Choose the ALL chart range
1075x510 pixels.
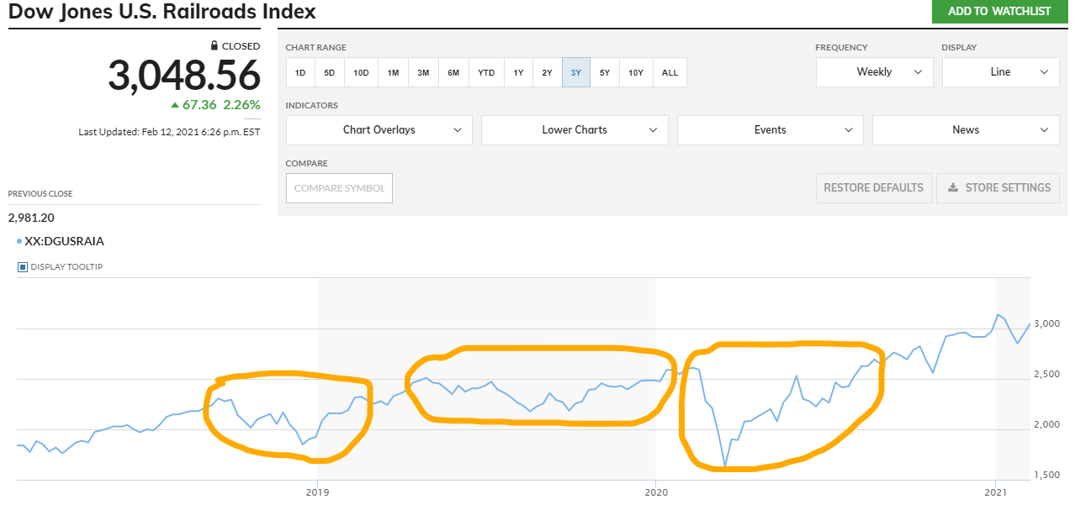coord(670,73)
